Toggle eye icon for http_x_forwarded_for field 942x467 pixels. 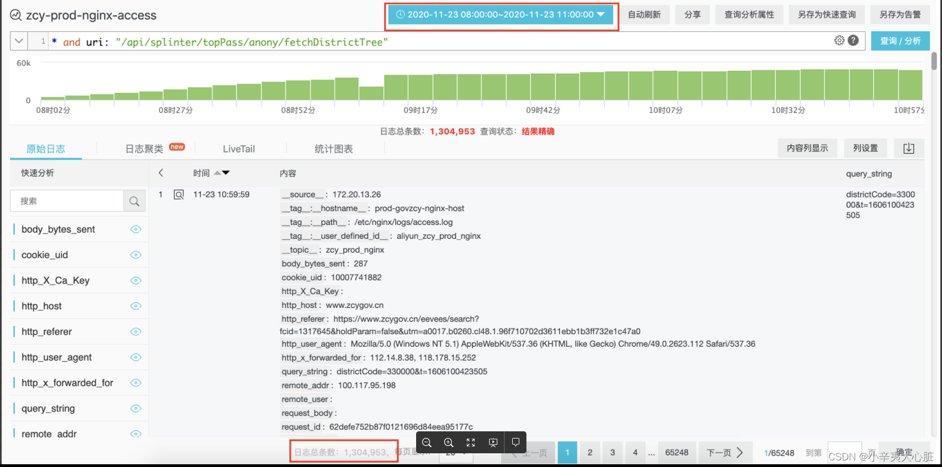[x=136, y=383]
